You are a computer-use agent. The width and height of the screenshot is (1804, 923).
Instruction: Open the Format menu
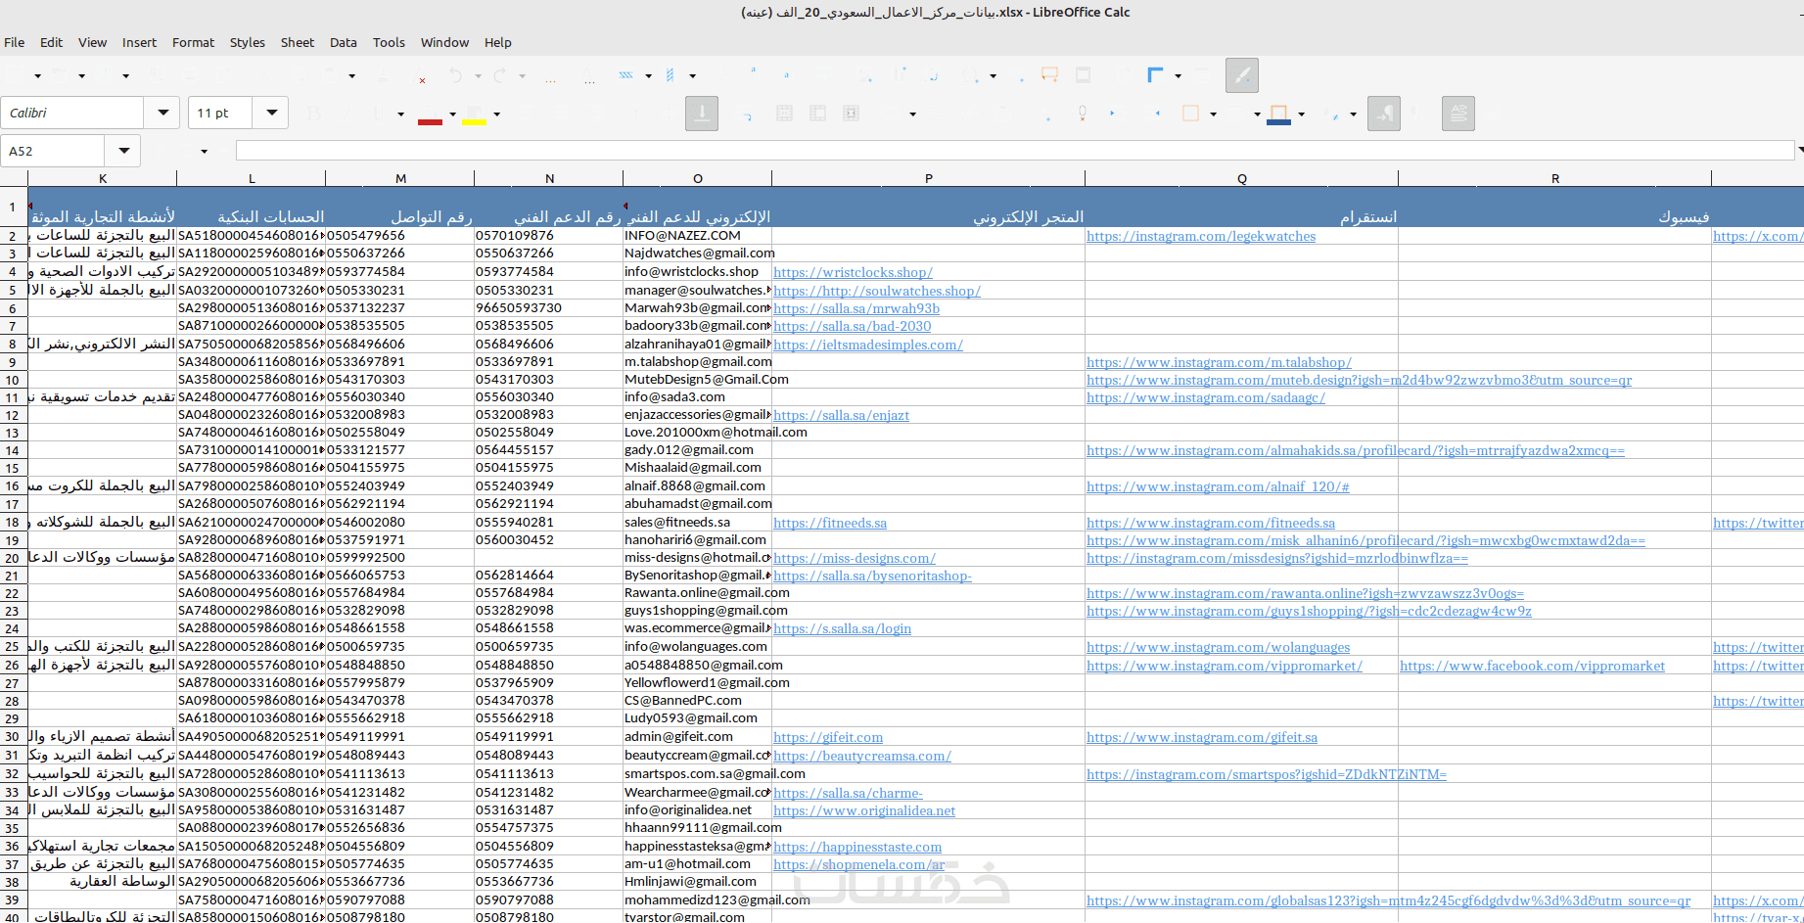(x=193, y=42)
